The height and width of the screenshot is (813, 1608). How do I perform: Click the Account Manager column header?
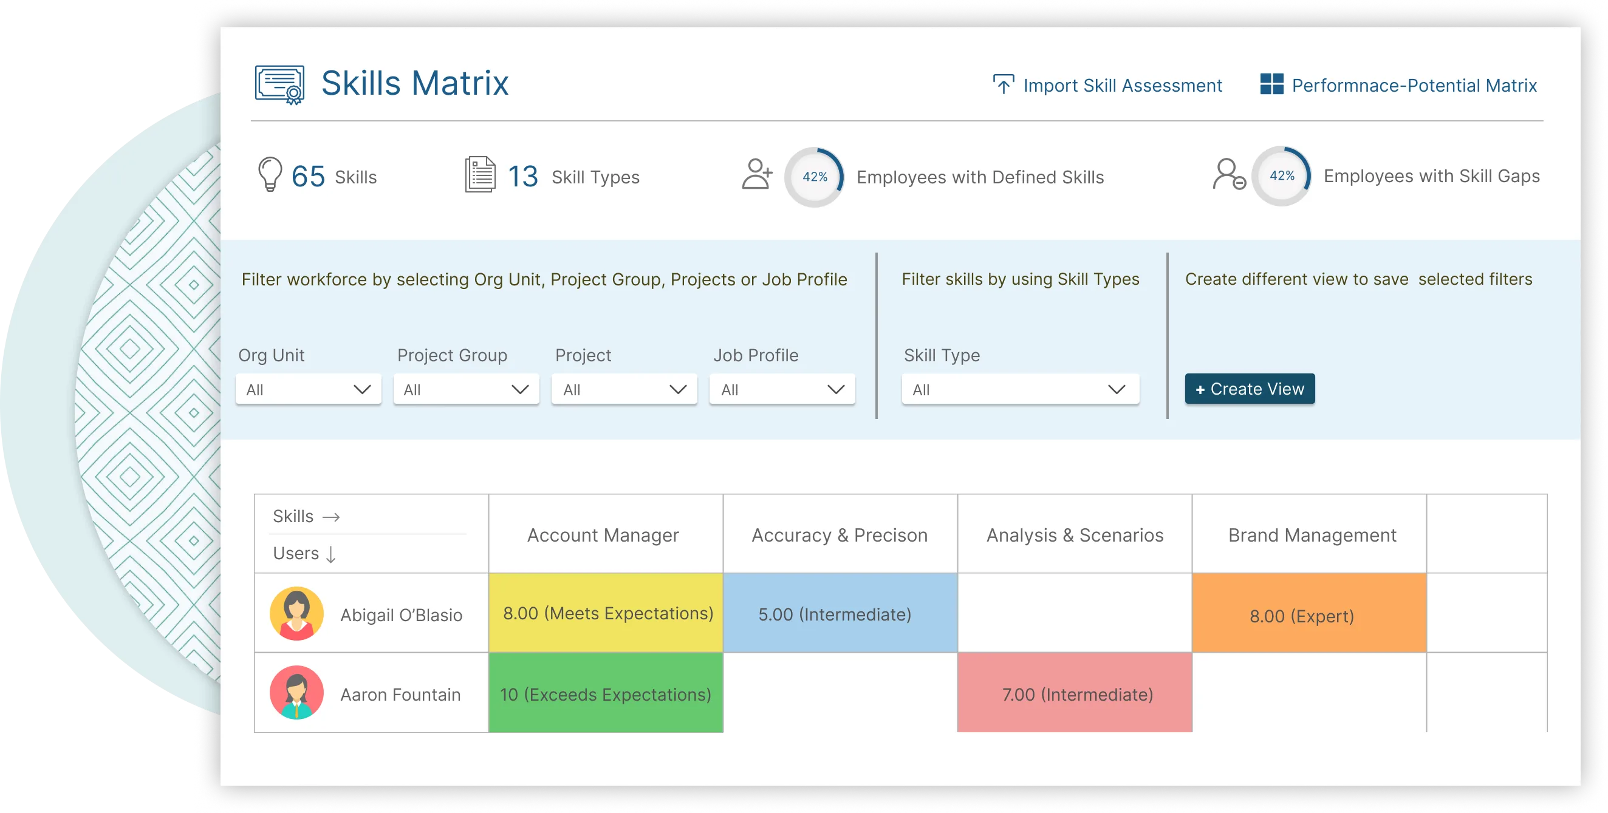[x=603, y=535]
